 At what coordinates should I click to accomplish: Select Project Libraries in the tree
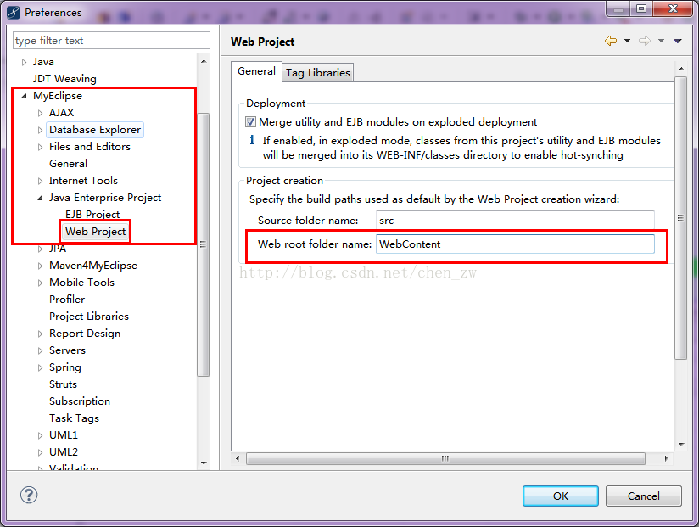click(x=89, y=316)
